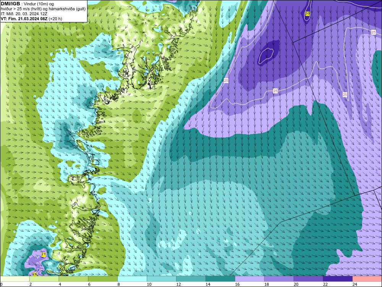Image resolution: width=382 pixels, height=287 pixels.
Task: Pick the 6–8 m/s olive green legend swatch
Action: click(103, 279)
